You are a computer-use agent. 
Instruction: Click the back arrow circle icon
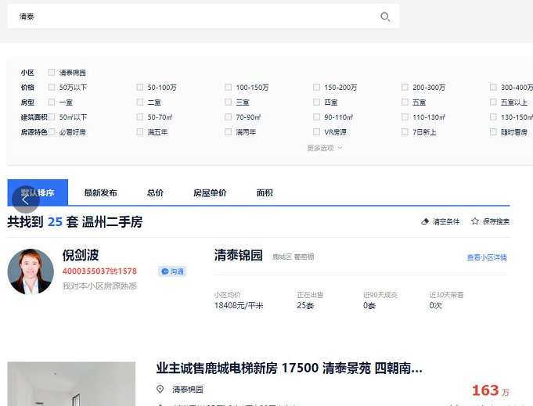tap(24, 199)
